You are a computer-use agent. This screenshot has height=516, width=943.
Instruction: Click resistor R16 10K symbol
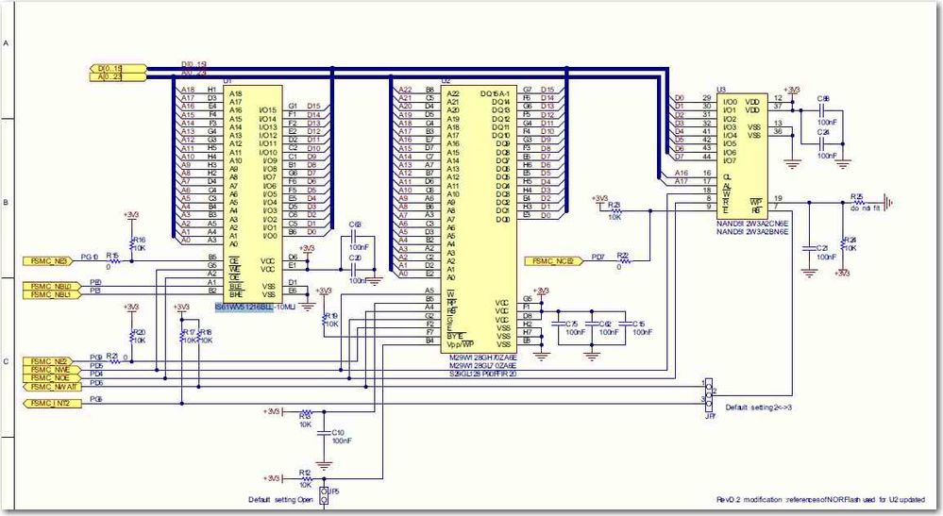(x=132, y=244)
